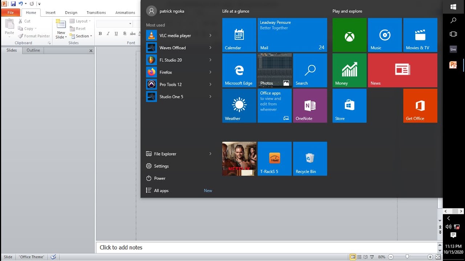Open the News tile

pyautogui.click(x=403, y=70)
